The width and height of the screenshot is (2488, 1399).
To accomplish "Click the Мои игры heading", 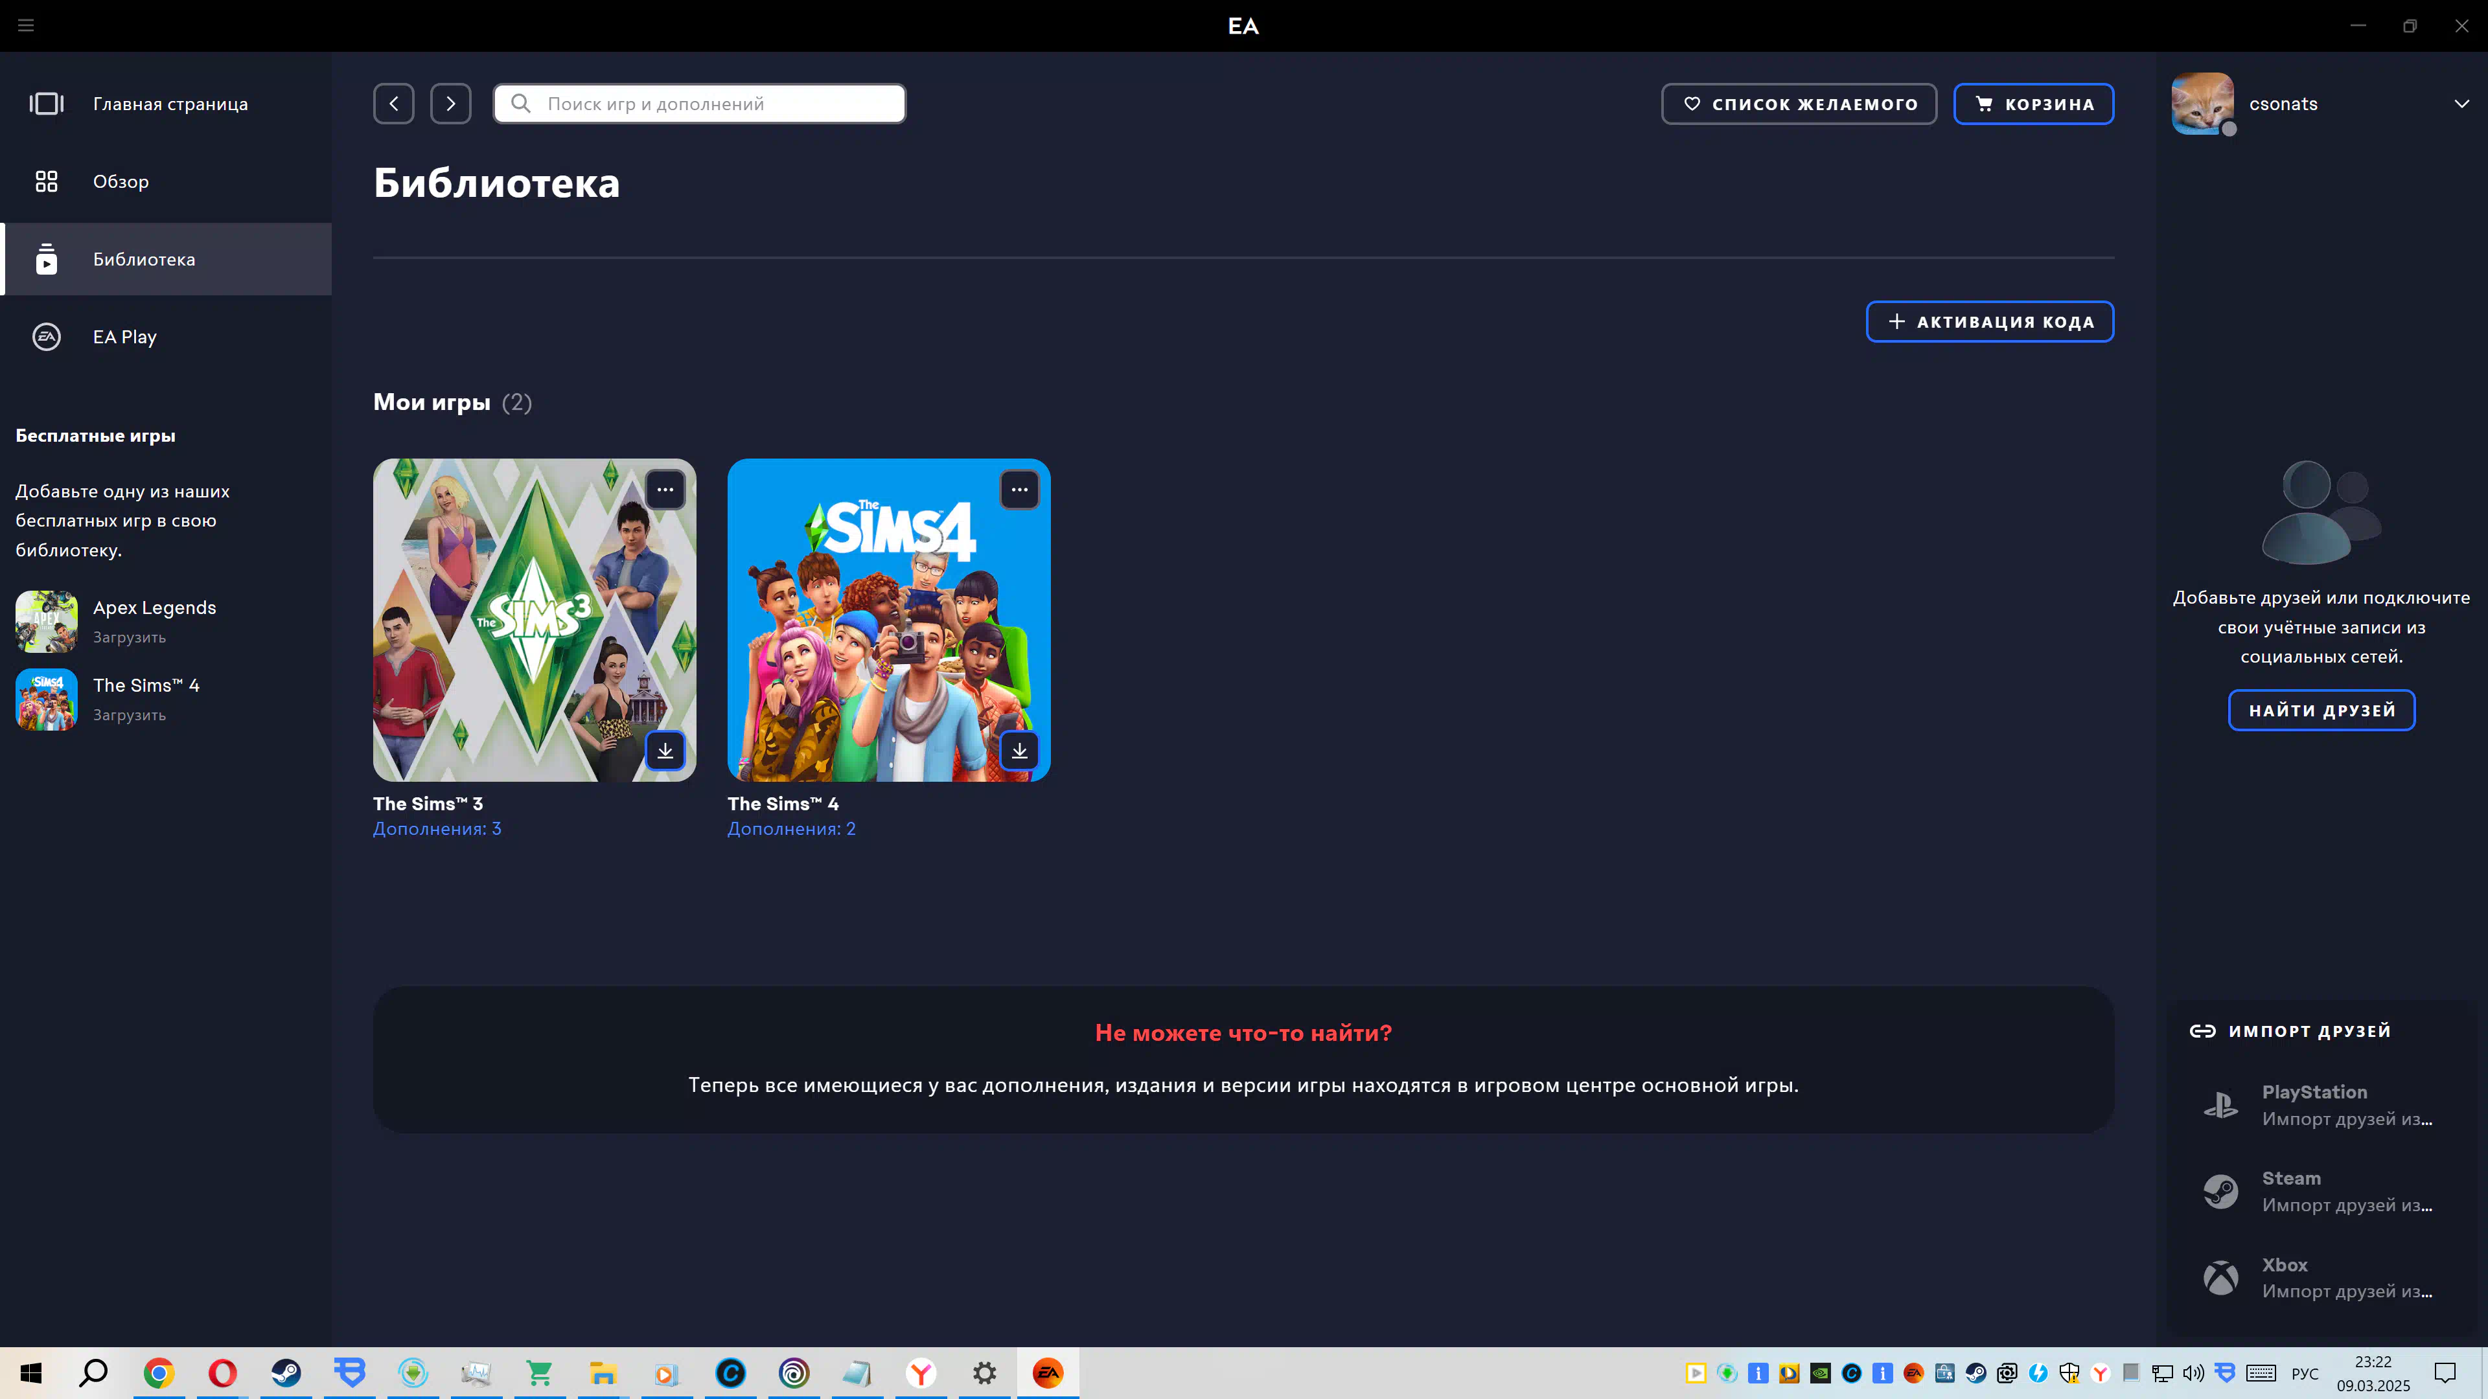I will pyautogui.click(x=432, y=402).
